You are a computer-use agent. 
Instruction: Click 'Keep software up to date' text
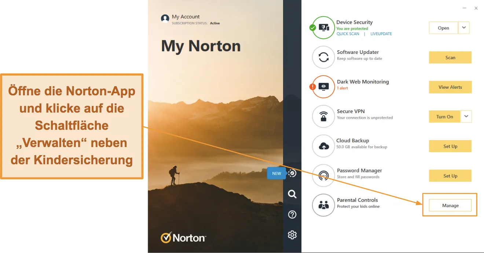pyautogui.click(x=359, y=59)
